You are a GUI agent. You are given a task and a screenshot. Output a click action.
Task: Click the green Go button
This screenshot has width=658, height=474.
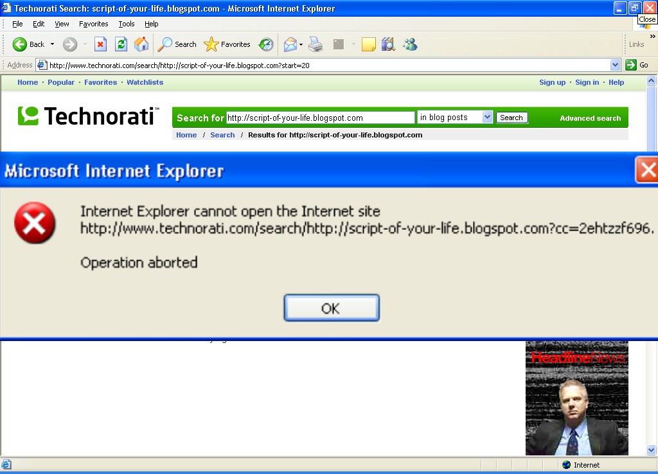(x=637, y=65)
